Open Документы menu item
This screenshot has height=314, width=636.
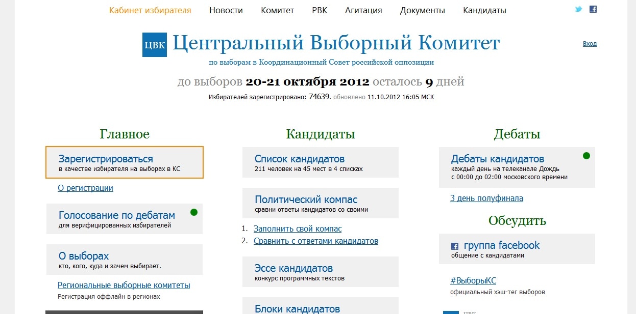[x=422, y=10]
